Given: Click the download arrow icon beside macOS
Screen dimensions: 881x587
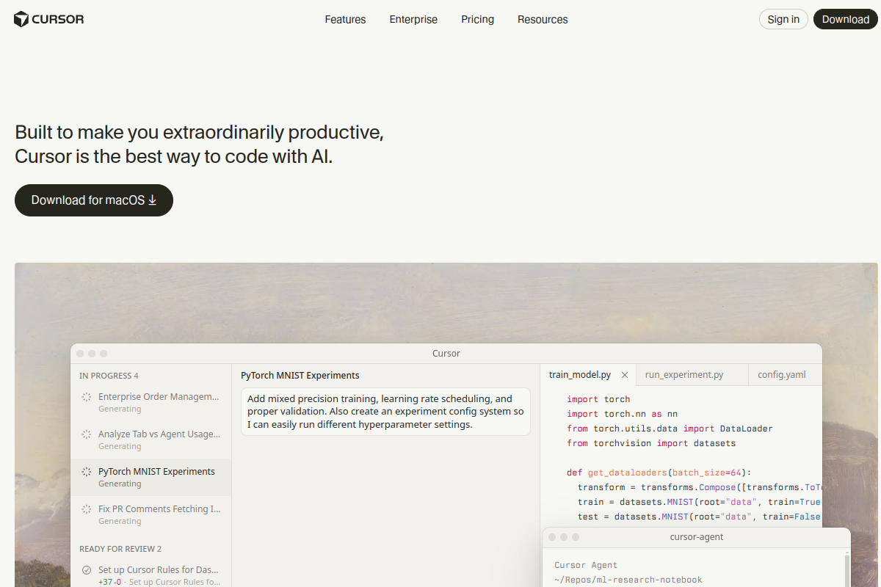Looking at the screenshot, I should [153, 200].
